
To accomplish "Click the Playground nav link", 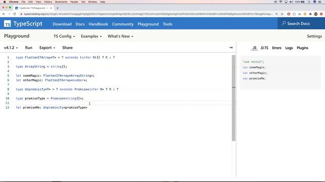I will tap(148, 24).
